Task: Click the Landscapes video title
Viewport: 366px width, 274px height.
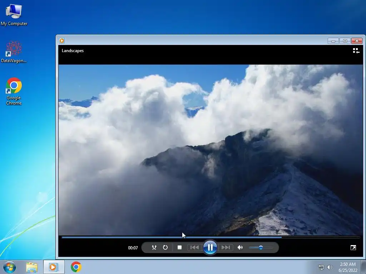Action: click(x=73, y=51)
